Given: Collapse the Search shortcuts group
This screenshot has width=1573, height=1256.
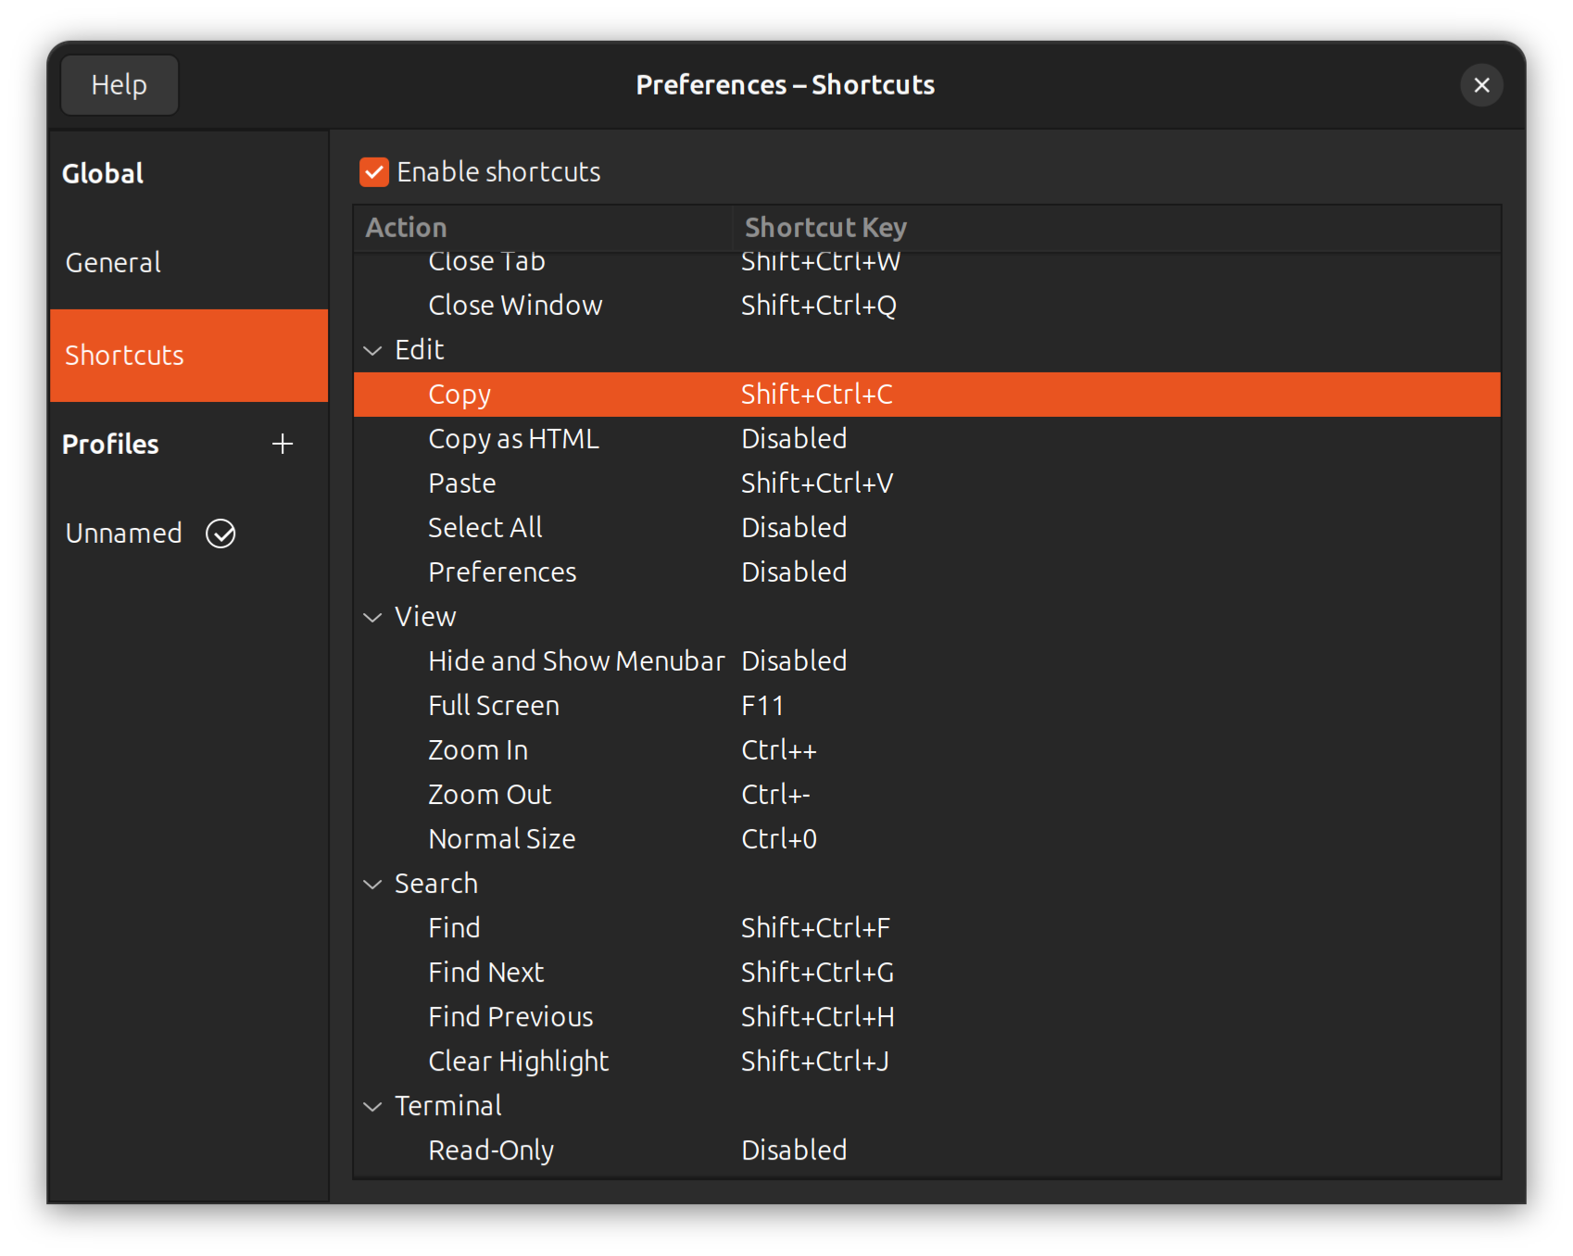Looking at the screenshot, I should (x=372, y=885).
